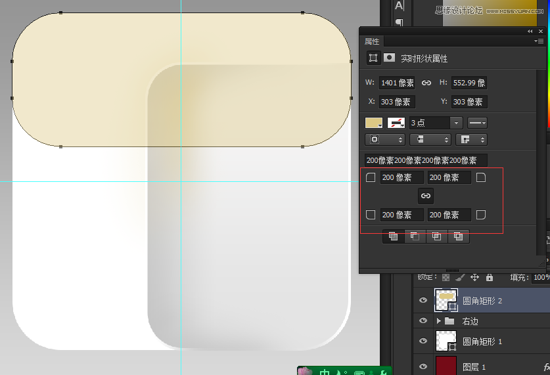Lock image pixels with brush icon
The image size is (550, 375).
click(460, 278)
